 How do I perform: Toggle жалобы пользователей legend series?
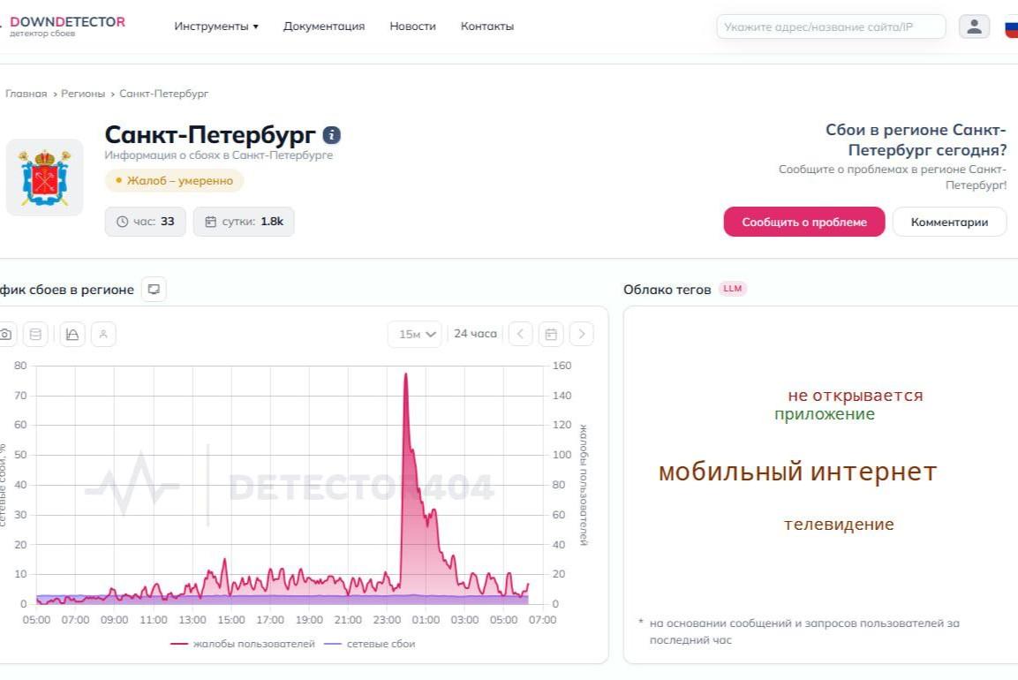(x=243, y=644)
